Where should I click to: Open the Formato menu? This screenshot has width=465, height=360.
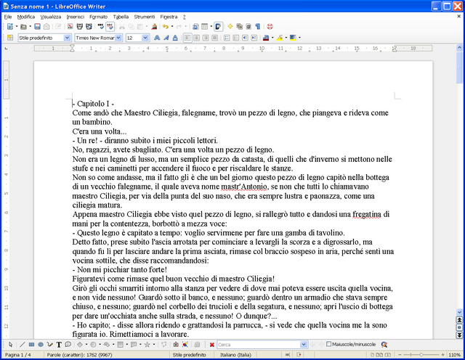(x=99, y=17)
